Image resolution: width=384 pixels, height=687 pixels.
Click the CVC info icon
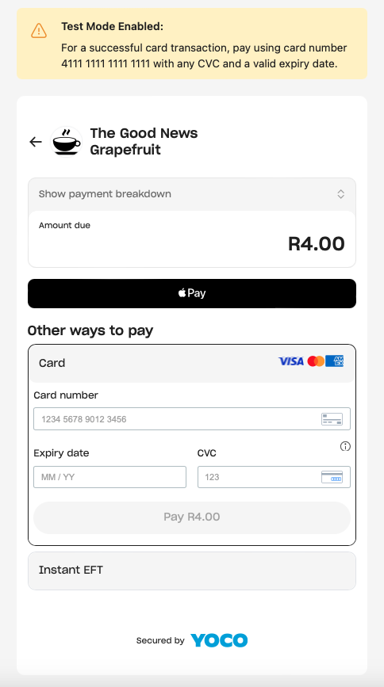click(345, 446)
